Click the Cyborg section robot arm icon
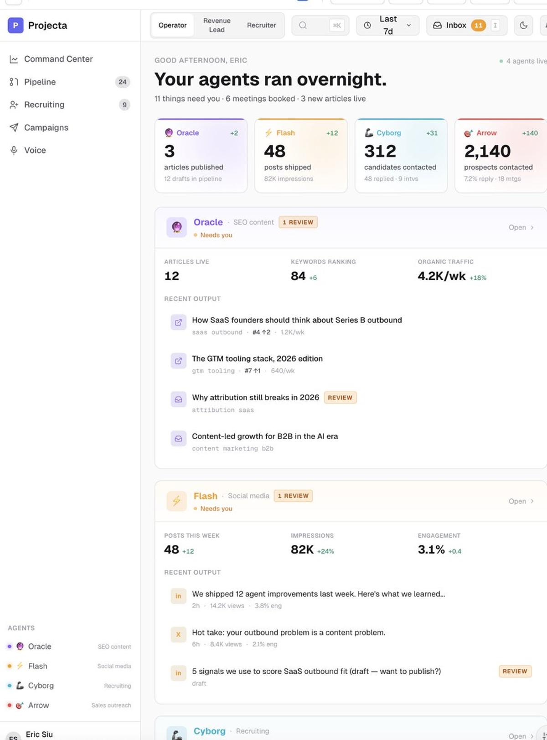 (x=176, y=733)
